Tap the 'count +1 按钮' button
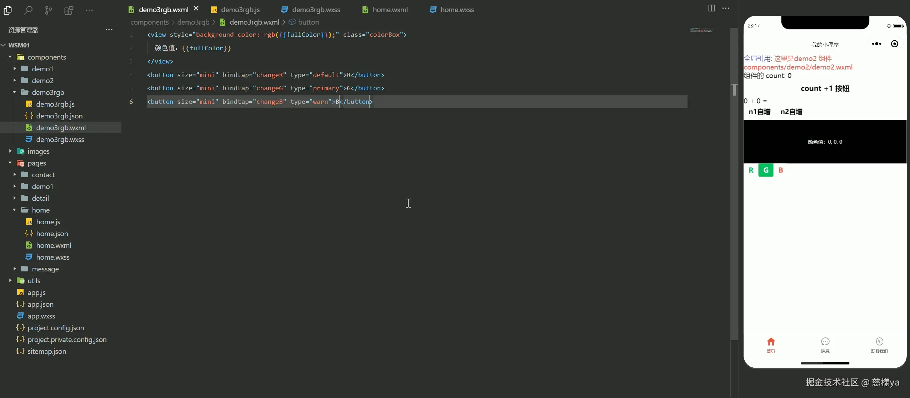 click(825, 88)
